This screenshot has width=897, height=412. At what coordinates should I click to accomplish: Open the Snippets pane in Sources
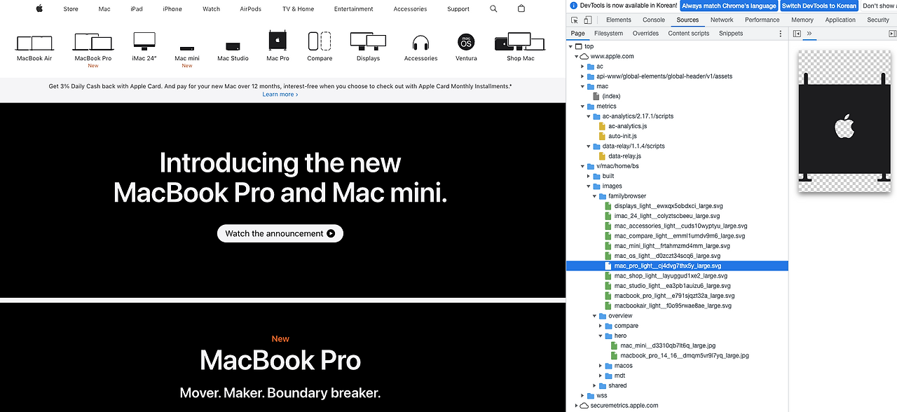[x=731, y=34]
